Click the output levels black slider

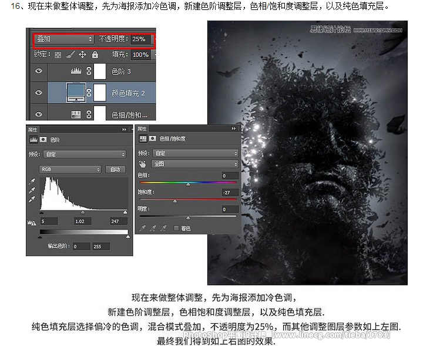click(x=40, y=237)
